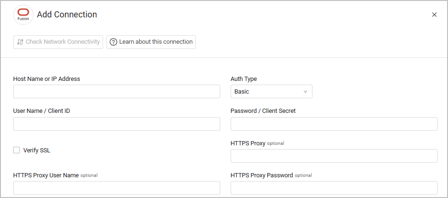Select the Password / Client Secret input

334,124
